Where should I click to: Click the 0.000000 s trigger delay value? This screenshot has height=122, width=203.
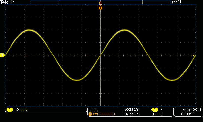106,114
